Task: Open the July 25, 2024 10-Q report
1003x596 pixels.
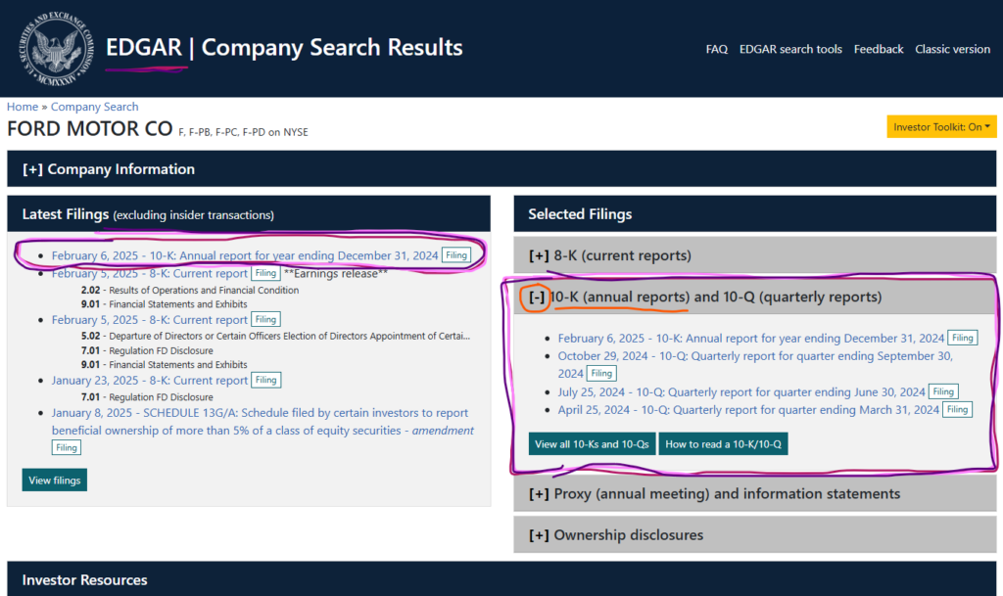Action: 741,391
